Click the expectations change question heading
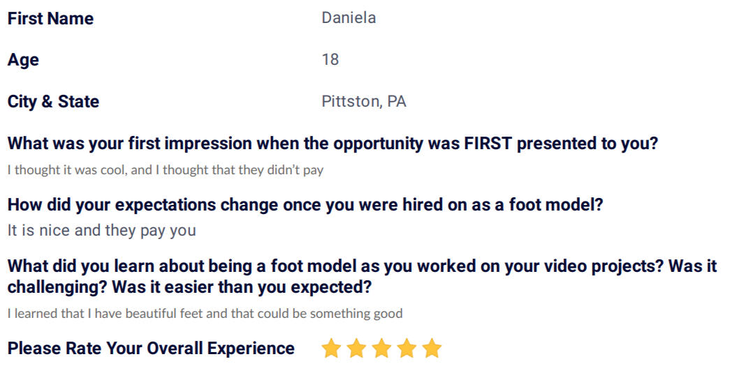The image size is (744, 366). [x=305, y=205]
